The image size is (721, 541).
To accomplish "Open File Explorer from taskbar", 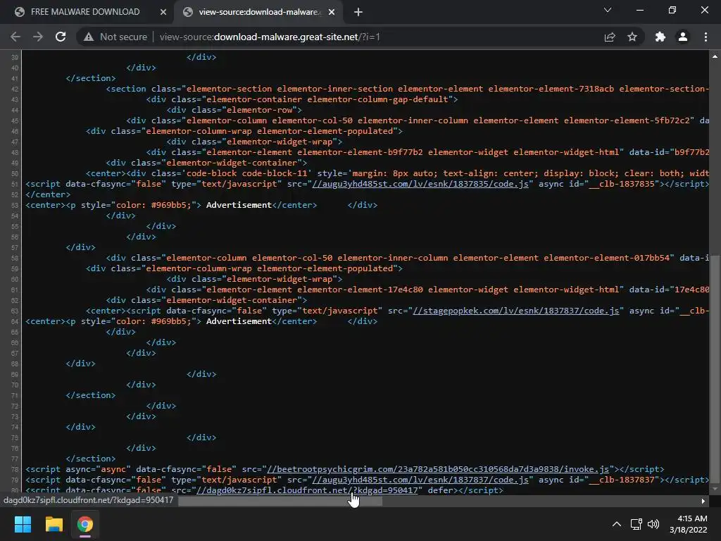I will coord(54,524).
